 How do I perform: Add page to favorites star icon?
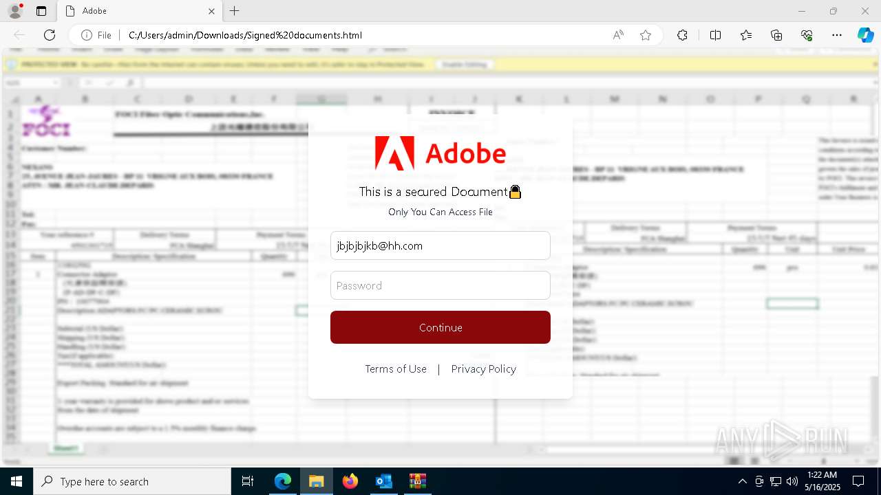coord(646,35)
